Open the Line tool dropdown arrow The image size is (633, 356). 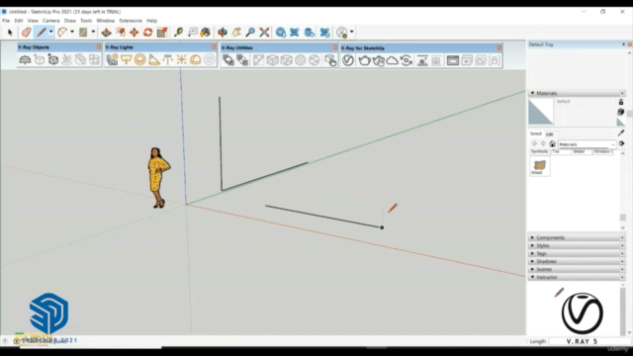(x=50, y=32)
